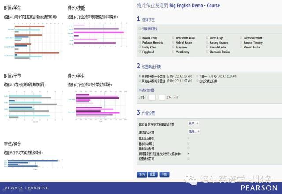282x194 pixels.
Task: Expand the 无限 activity attempts dropdown
Action: pos(194,131)
